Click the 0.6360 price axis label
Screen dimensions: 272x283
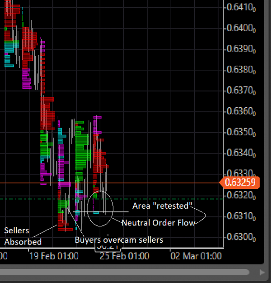click(241, 111)
